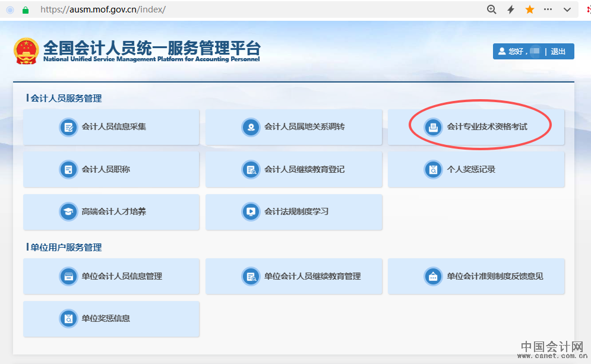Screen dimensions: 591x364
Task: Bookmark page with the star icon
Action: (530, 10)
